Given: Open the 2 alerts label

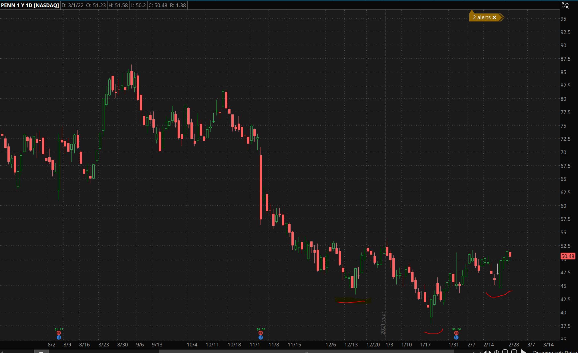Looking at the screenshot, I should tap(482, 17).
